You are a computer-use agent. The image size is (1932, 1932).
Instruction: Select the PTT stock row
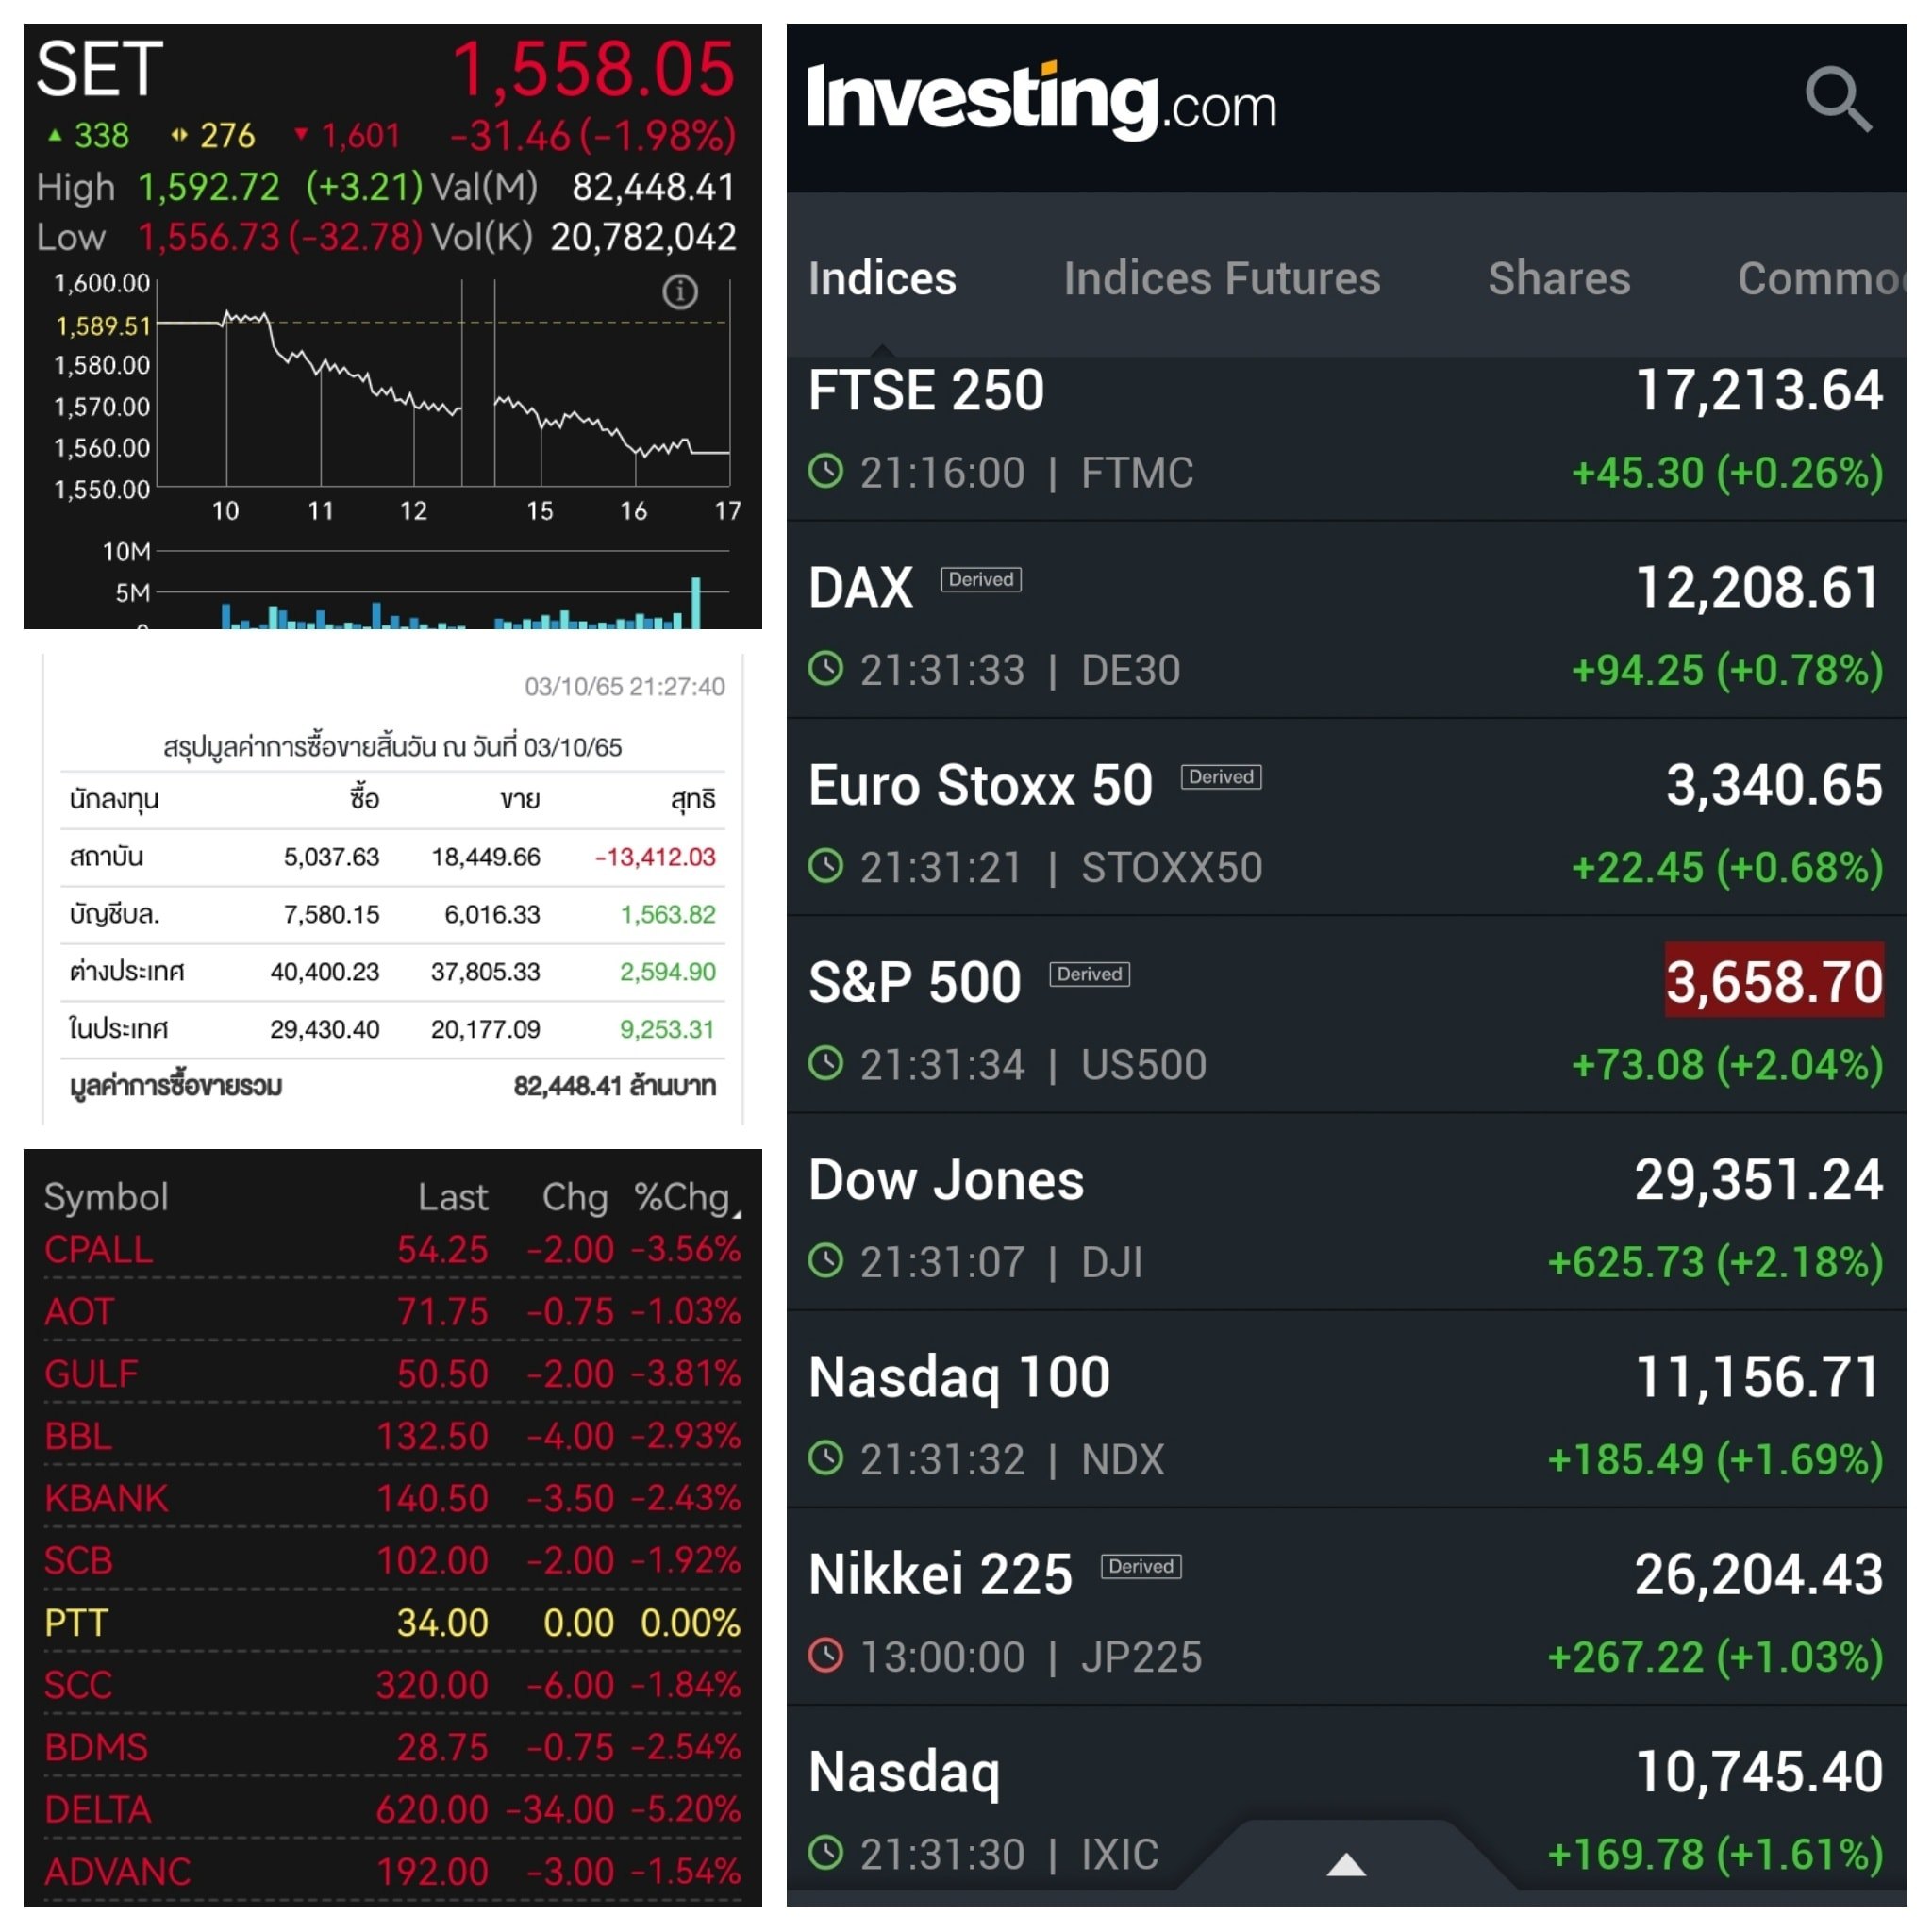393,1622
